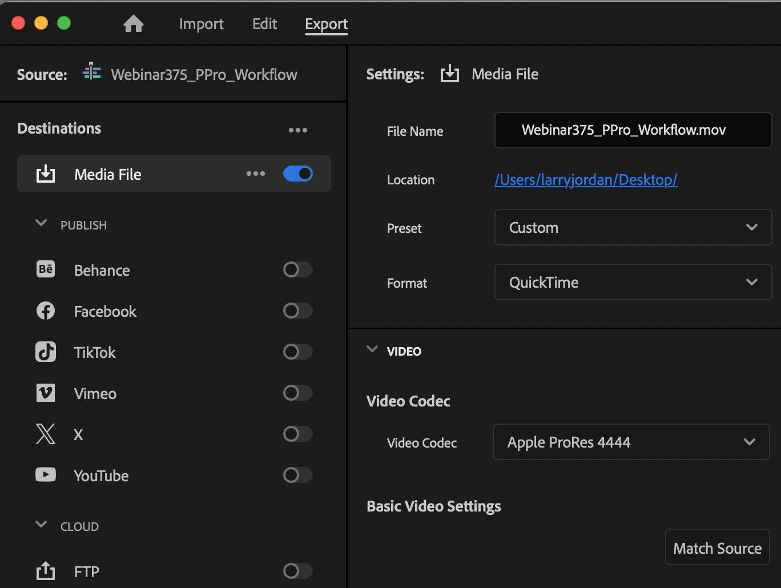Open the Format dropdown showing QuickTime
This screenshot has height=588, width=781.
(x=633, y=283)
